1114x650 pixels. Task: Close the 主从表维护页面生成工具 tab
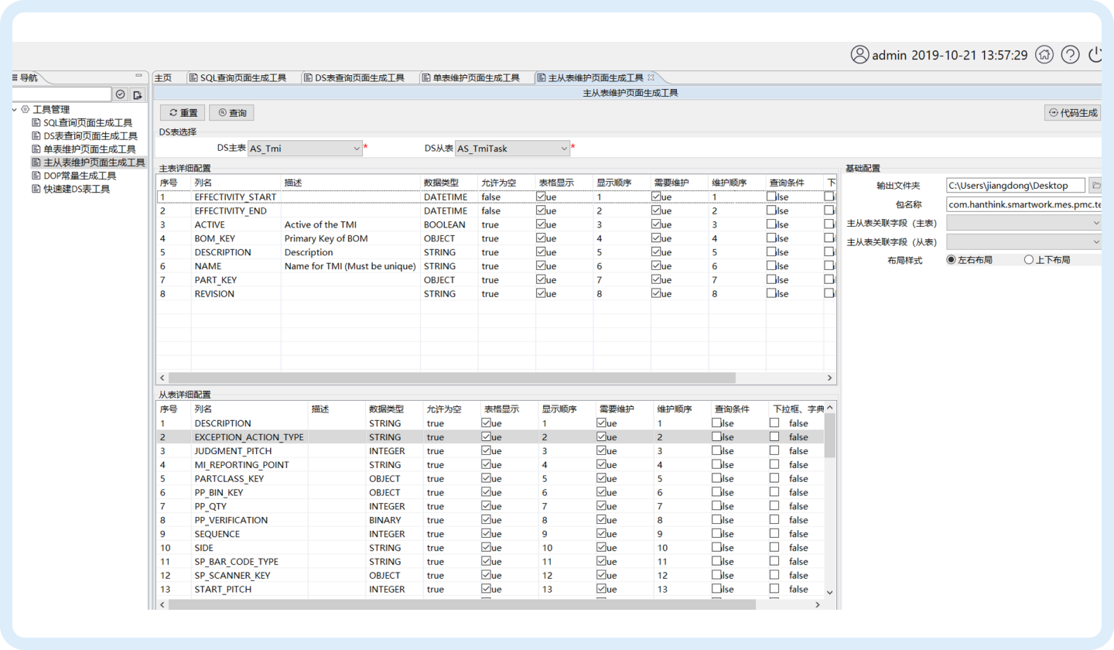pyautogui.click(x=651, y=77)
